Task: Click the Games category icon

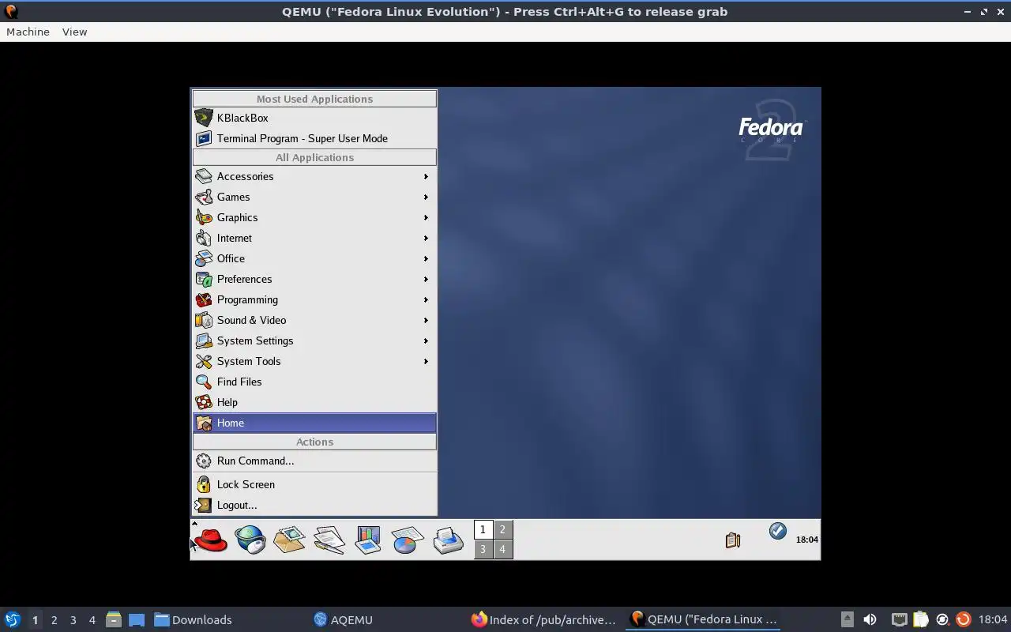Action: pyautogui.click(x=204, y=197)
